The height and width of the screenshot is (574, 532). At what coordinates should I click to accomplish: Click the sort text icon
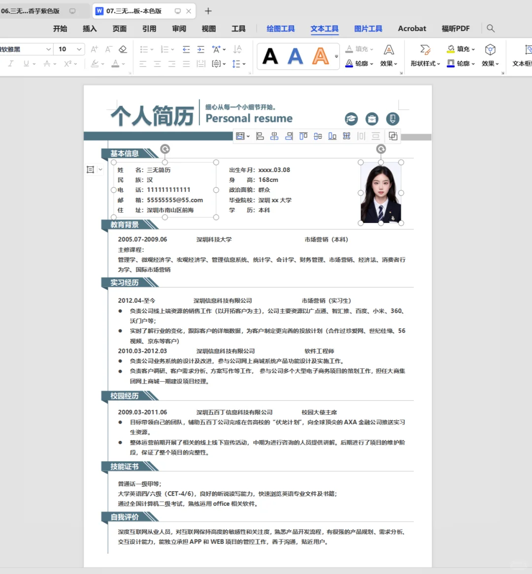(x=237, y=49)
